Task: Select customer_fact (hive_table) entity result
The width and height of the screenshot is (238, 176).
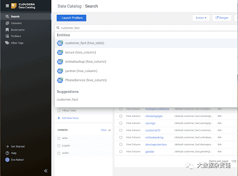Action: coord(146,43)
